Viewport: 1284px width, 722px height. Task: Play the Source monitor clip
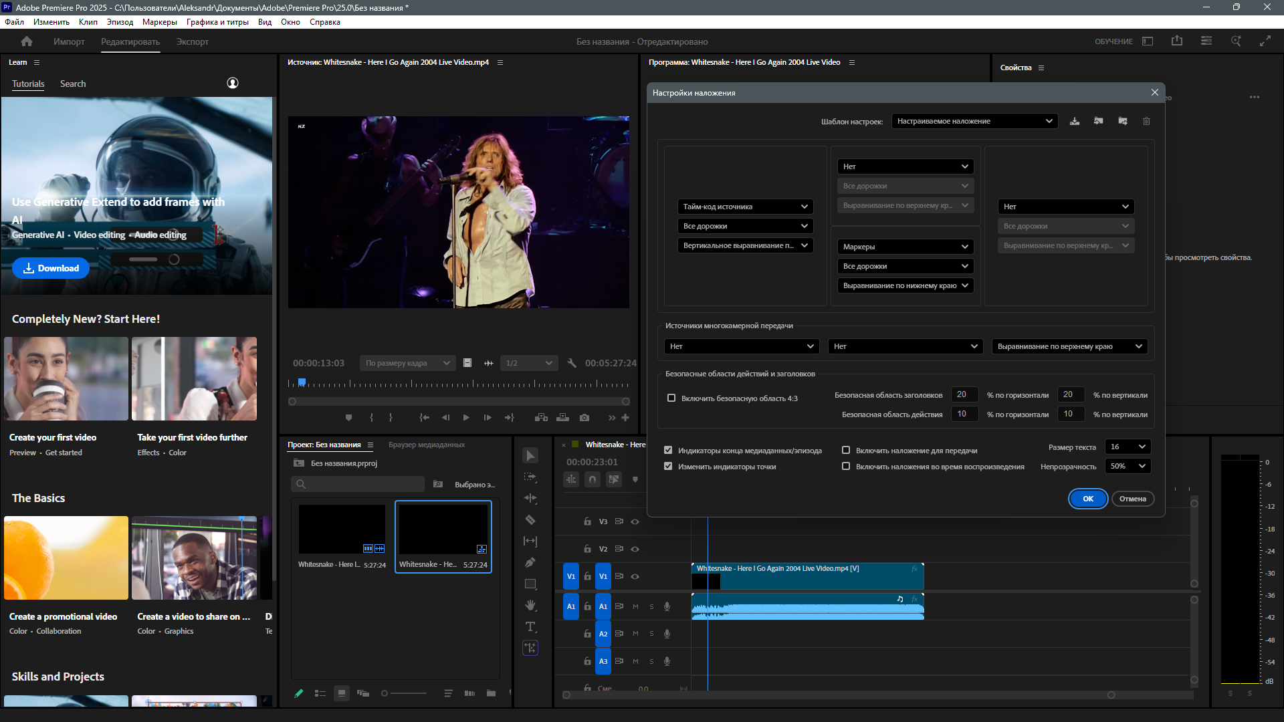466,418
